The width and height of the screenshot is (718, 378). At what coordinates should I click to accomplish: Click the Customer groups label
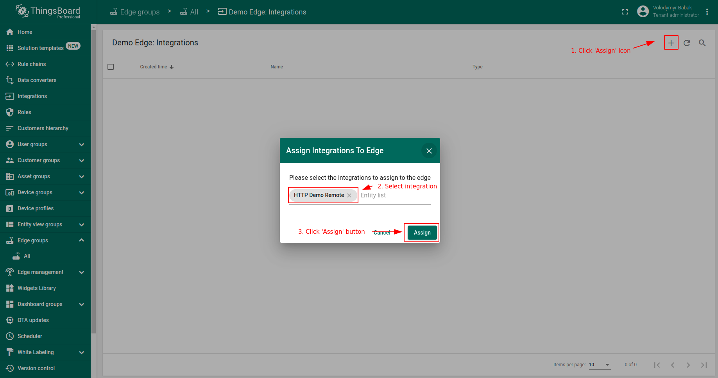point(39,160)
